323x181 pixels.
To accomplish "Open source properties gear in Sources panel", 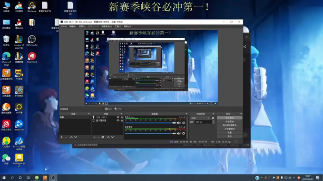I will click(x=103, y=137).
